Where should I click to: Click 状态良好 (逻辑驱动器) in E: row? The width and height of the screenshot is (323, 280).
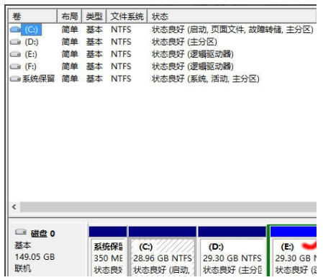[192, 54]
